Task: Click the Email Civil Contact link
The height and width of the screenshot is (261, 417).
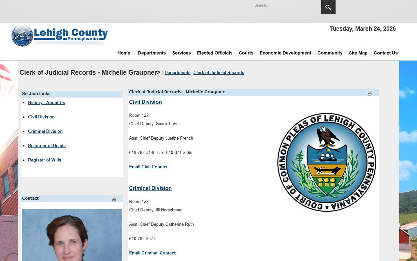Action: [148, 167]
